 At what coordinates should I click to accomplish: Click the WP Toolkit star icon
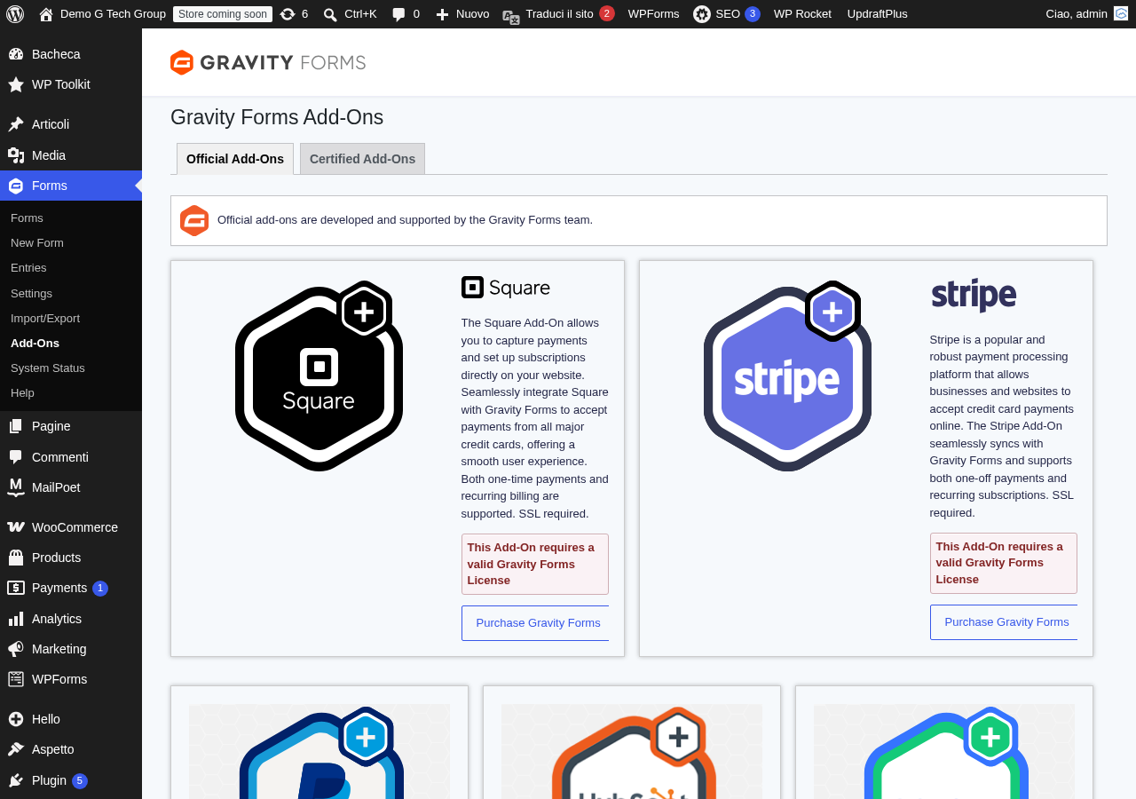coord(16,84)
